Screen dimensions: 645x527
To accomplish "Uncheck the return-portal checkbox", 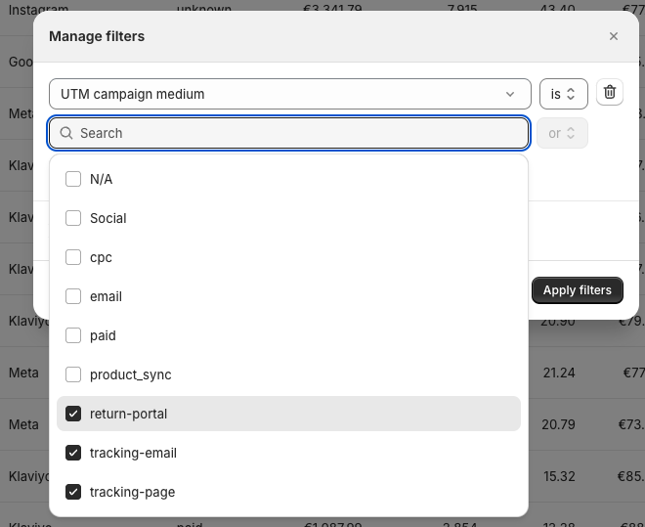I will pos(73,414).
